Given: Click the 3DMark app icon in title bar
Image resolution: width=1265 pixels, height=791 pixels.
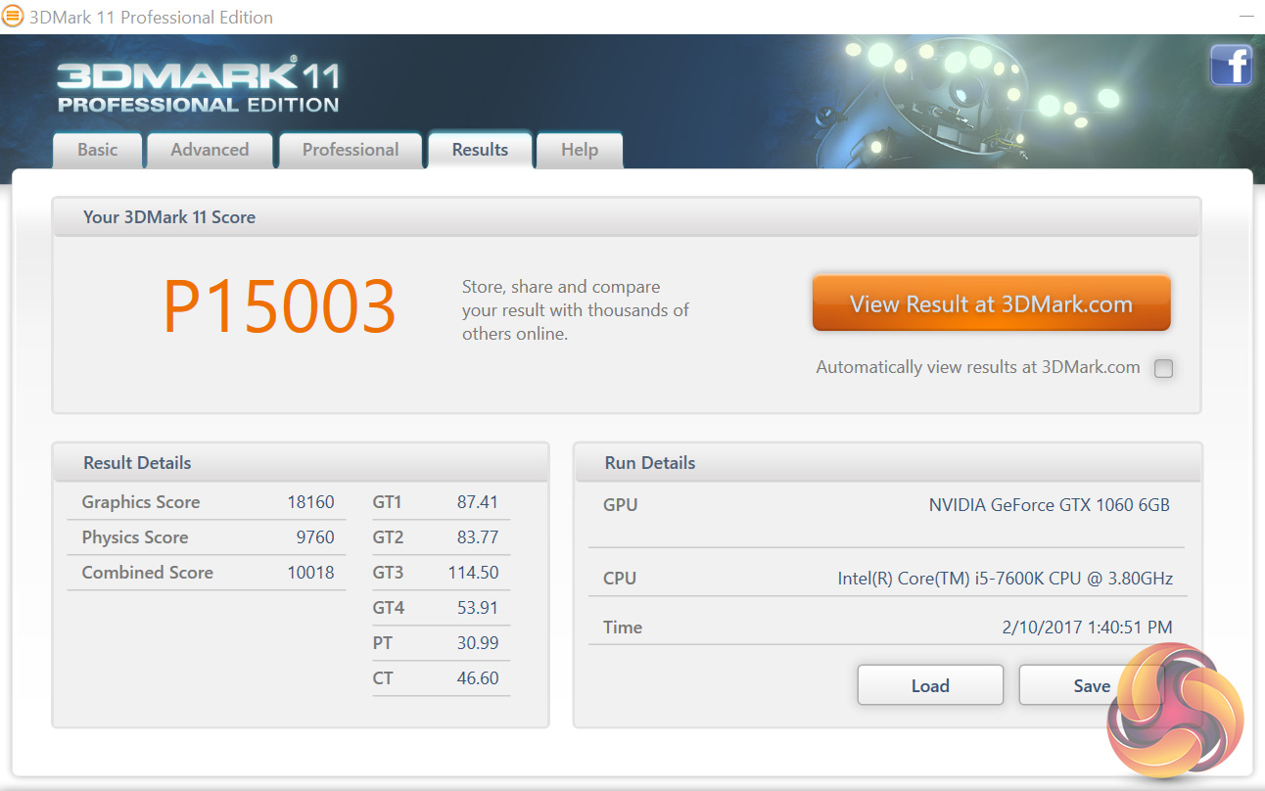Looking at the screenshot, I should point(13,17).
